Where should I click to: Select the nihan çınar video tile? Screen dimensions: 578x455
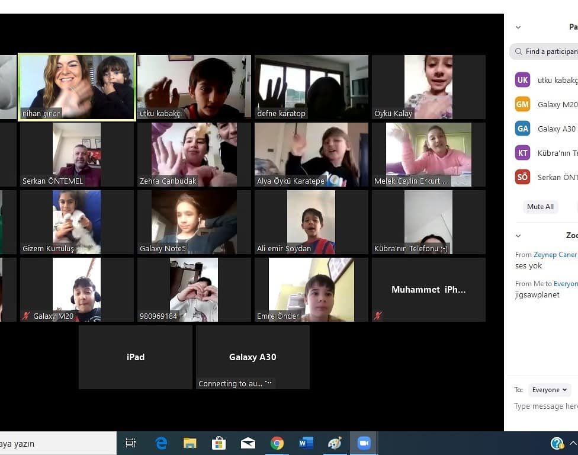[77, 87]
